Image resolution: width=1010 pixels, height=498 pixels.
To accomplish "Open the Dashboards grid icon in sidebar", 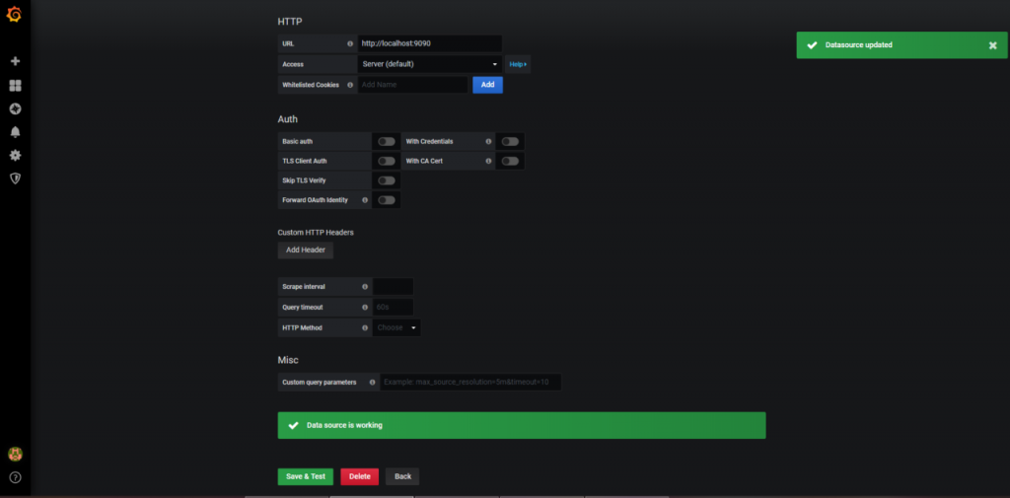I will click(16, 86).
